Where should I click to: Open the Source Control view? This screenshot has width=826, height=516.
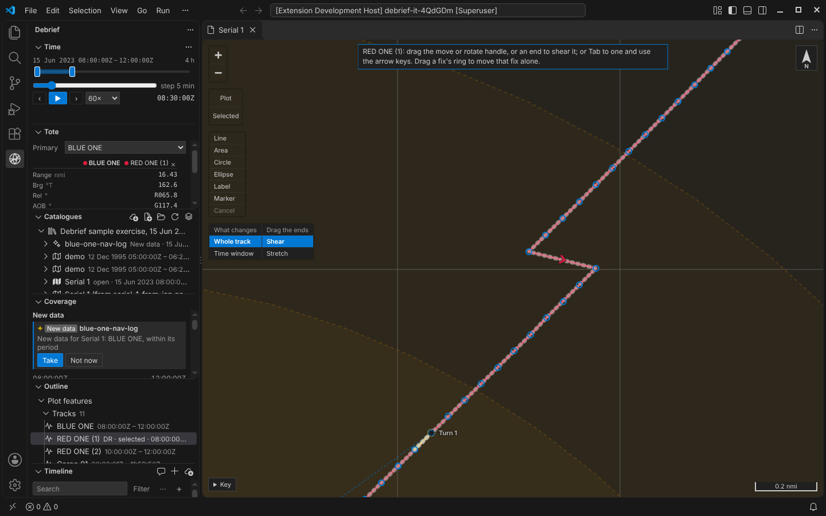(15, 83)
